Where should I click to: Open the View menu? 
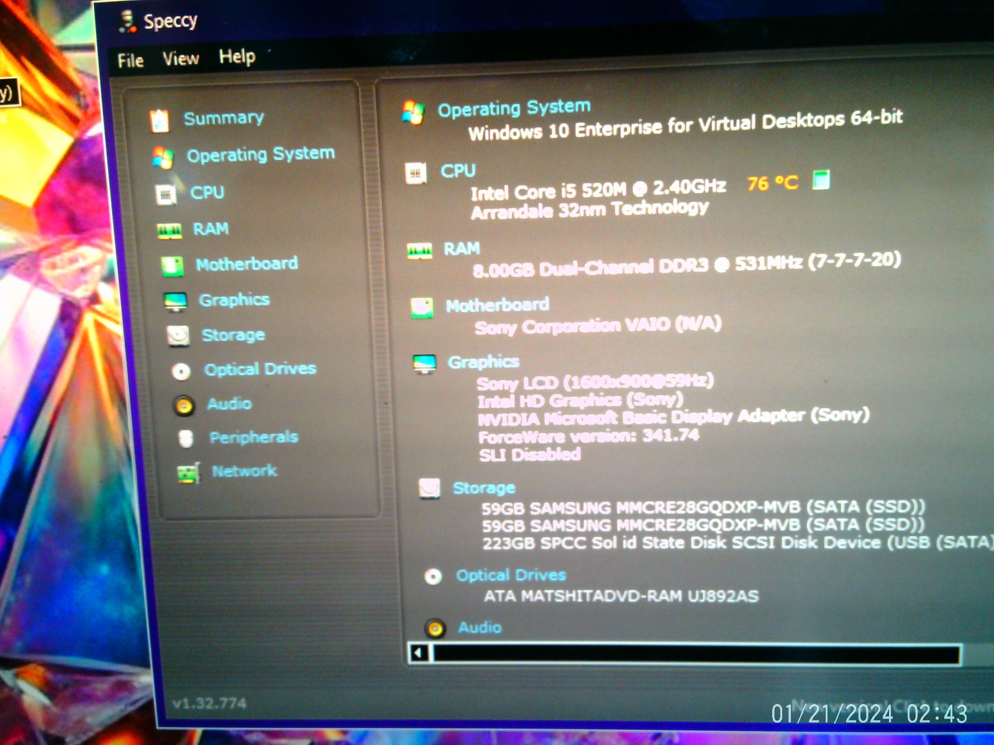point(181,58)
